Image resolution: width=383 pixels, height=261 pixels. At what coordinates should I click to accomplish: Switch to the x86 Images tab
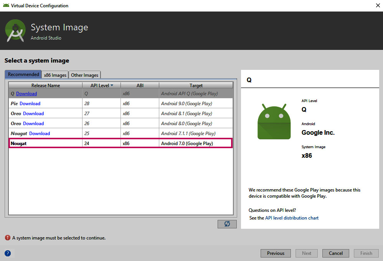[x=55, y=75]
